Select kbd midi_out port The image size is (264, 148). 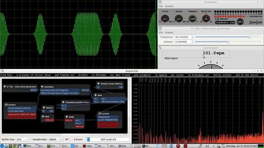point(49,120)
